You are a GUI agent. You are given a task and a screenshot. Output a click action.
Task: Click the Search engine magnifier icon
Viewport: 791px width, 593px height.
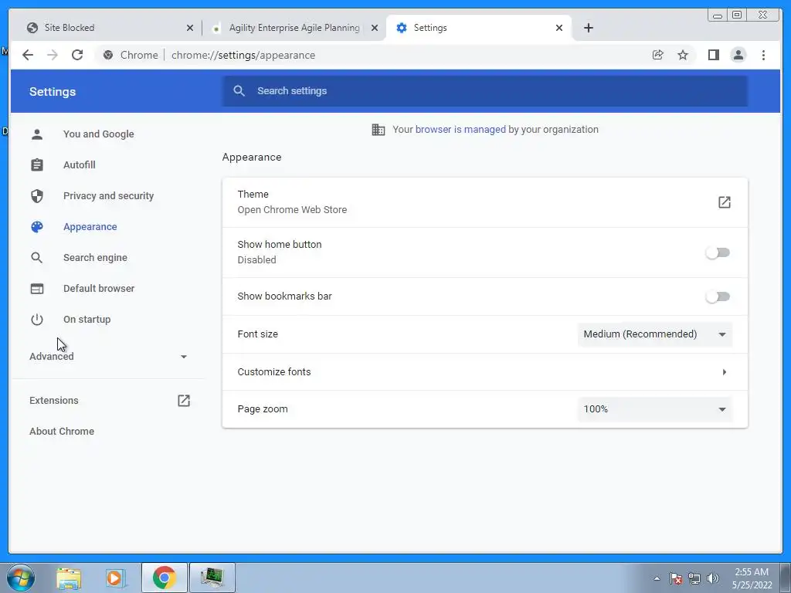[37, 258]
